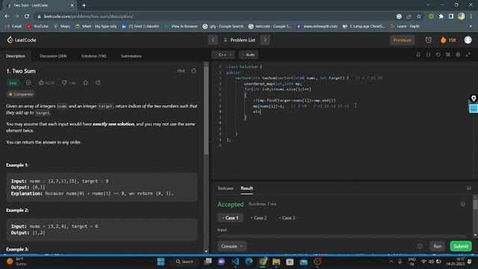
Task: View the 158 streak fire icon
Action: 448,40
